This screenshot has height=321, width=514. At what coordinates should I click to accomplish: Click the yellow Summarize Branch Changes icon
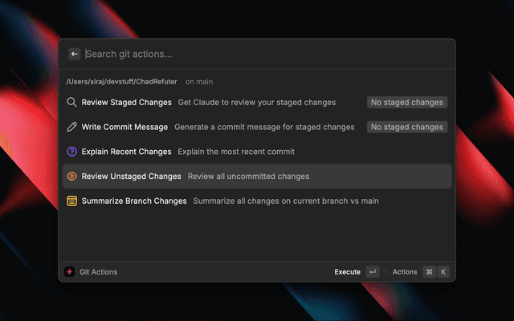coord(72,201)
